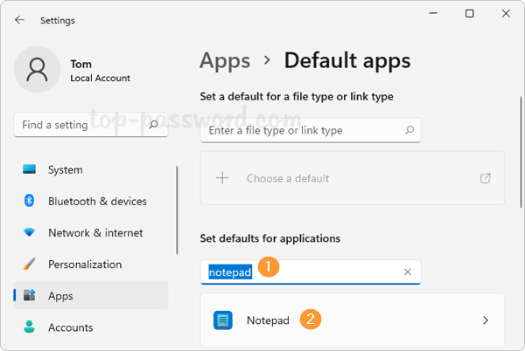Click the Personalization paintbrush icon
Viewport: 525px width, 351px height.
[30, 265]
